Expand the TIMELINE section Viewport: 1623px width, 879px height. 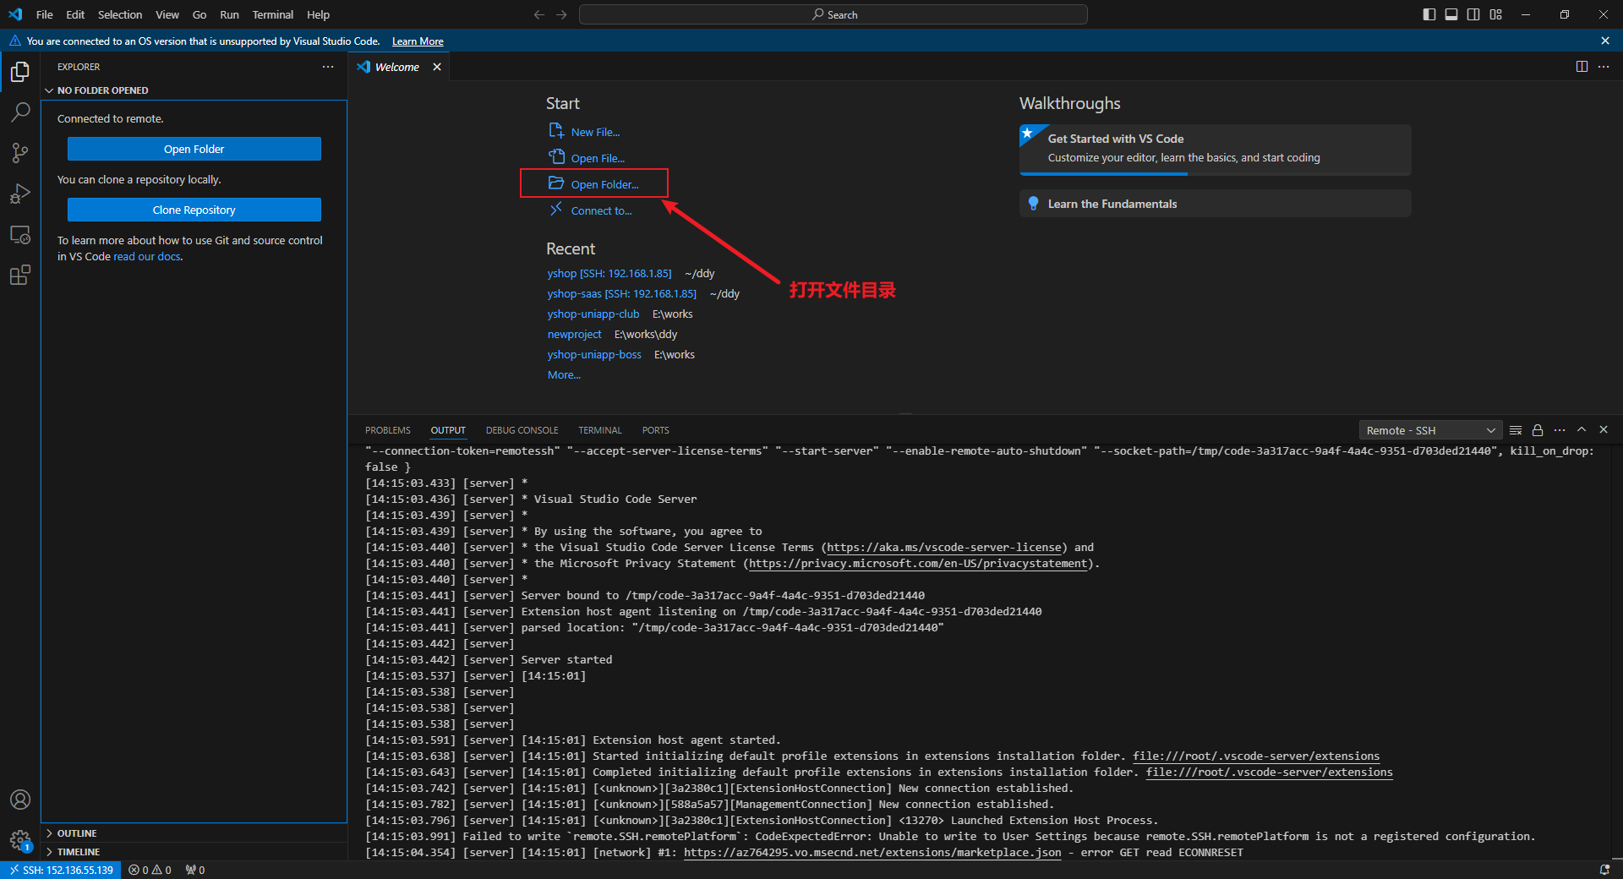(x=78, y=852)
